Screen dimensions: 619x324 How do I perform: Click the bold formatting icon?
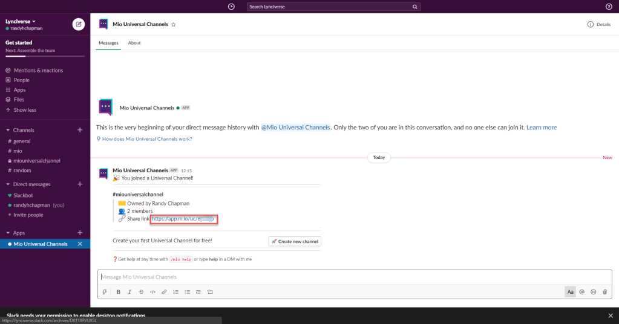(x=118, y=292)
